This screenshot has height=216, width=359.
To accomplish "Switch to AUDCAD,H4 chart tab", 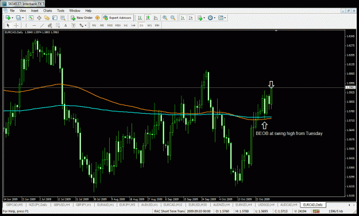I will click(x=289, y=205).
